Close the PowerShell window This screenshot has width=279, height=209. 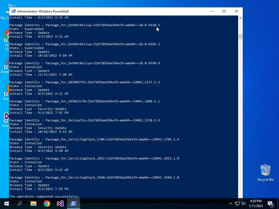236,11
